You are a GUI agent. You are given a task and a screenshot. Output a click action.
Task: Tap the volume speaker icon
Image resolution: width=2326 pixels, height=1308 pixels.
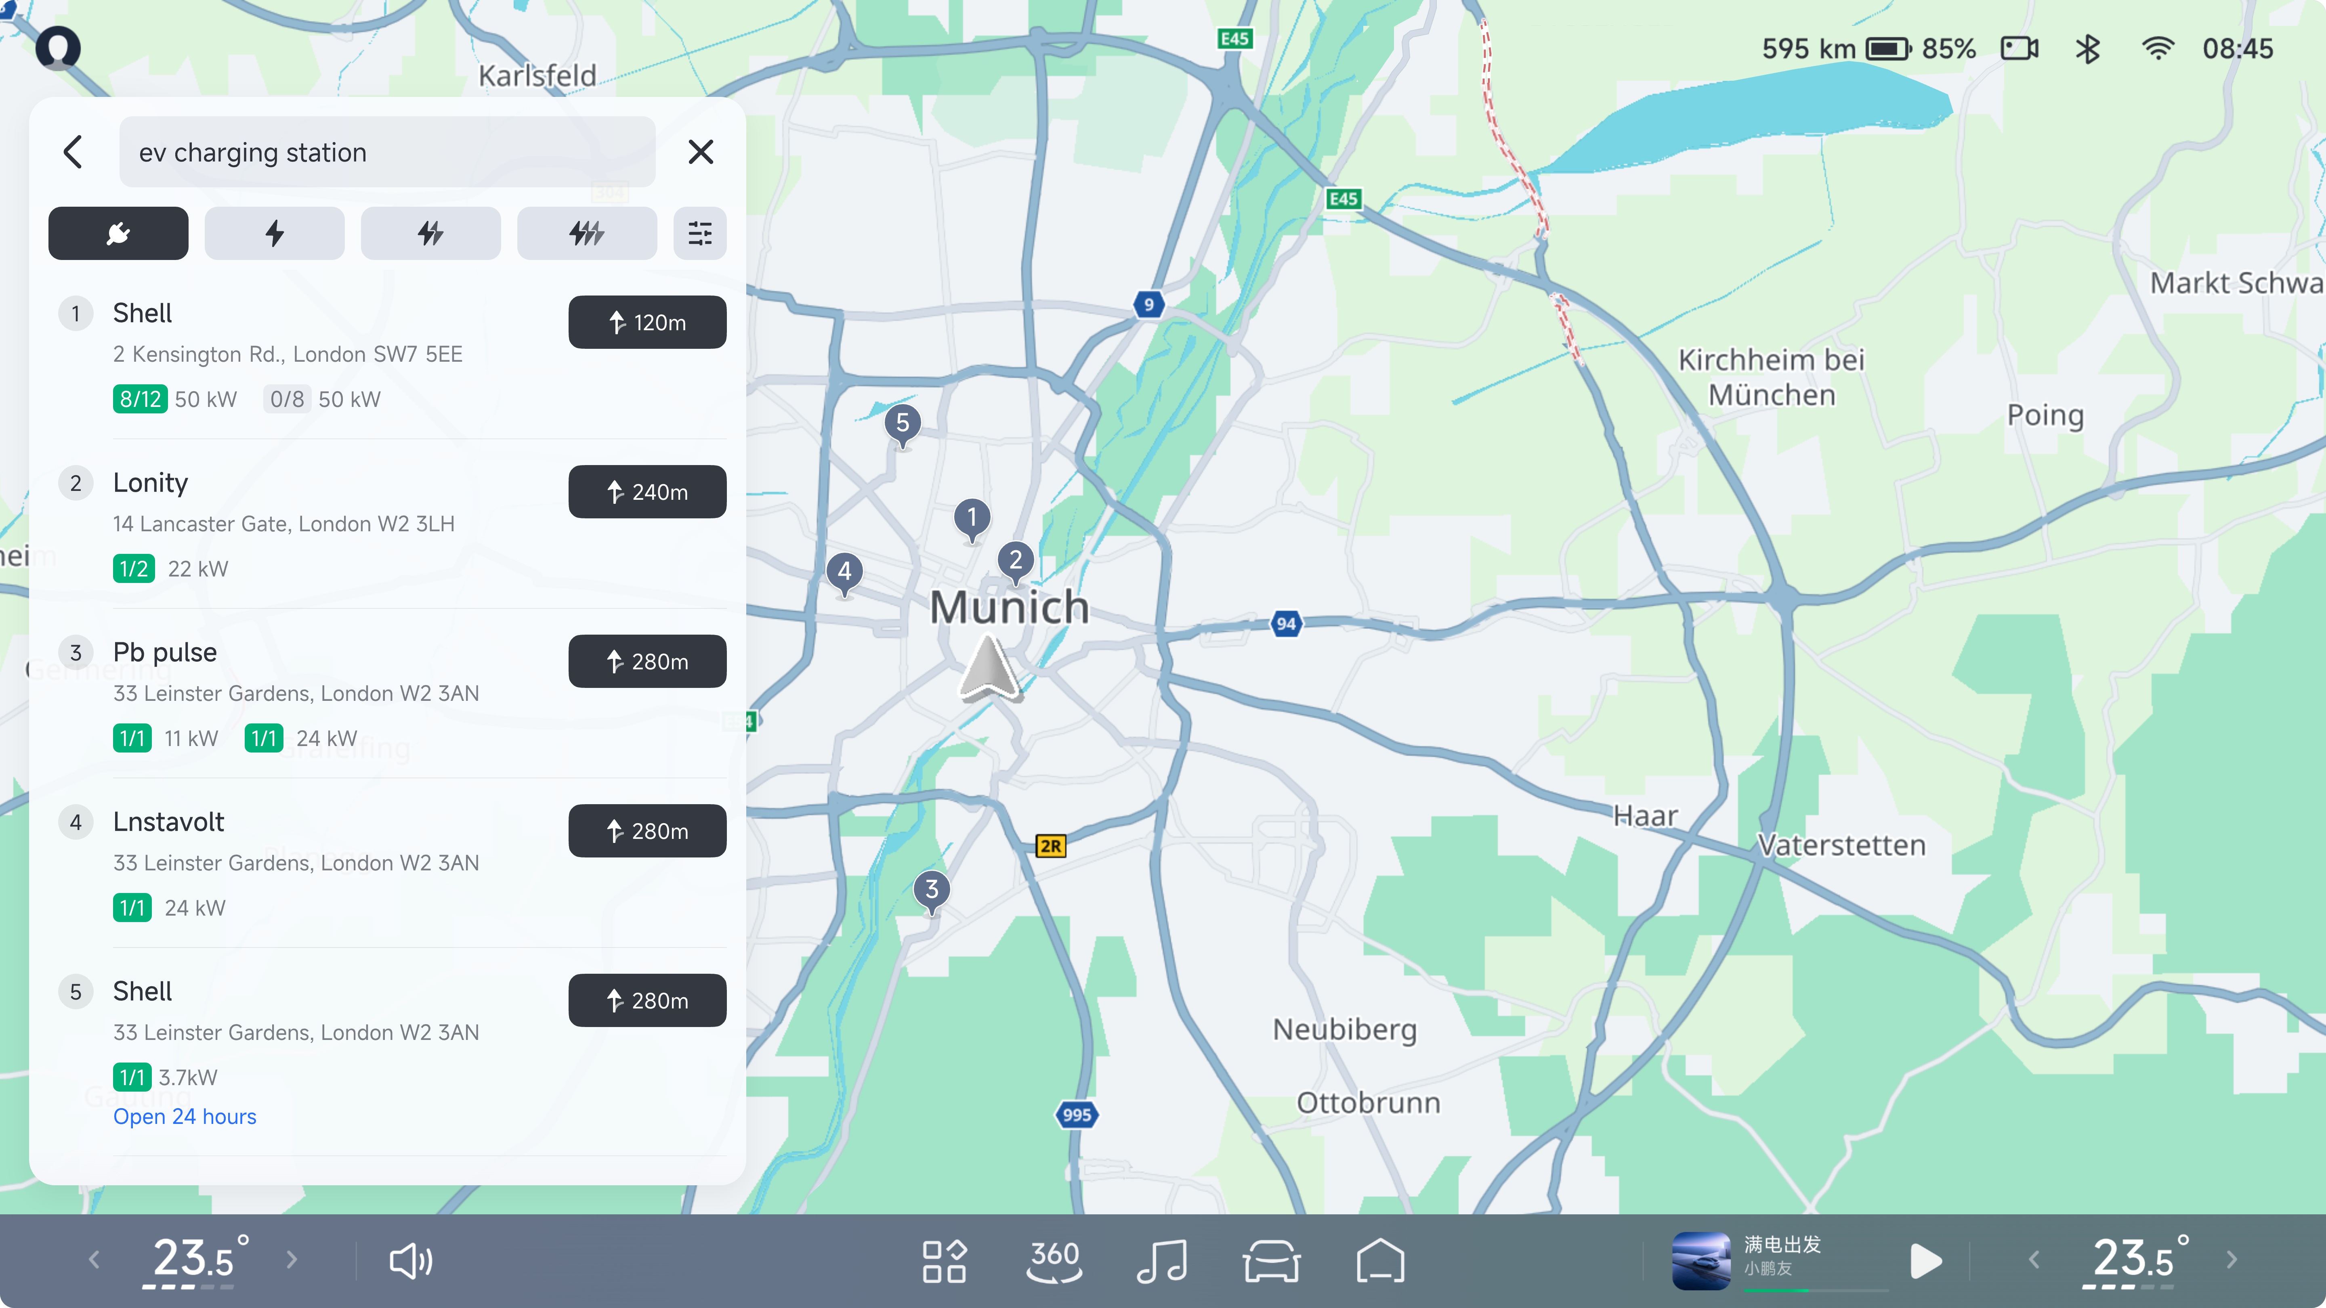coord(411,1260)
